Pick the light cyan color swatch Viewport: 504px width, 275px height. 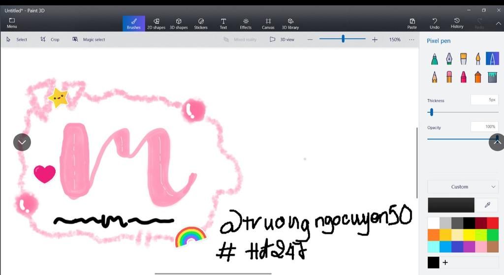tap(433, 247)
